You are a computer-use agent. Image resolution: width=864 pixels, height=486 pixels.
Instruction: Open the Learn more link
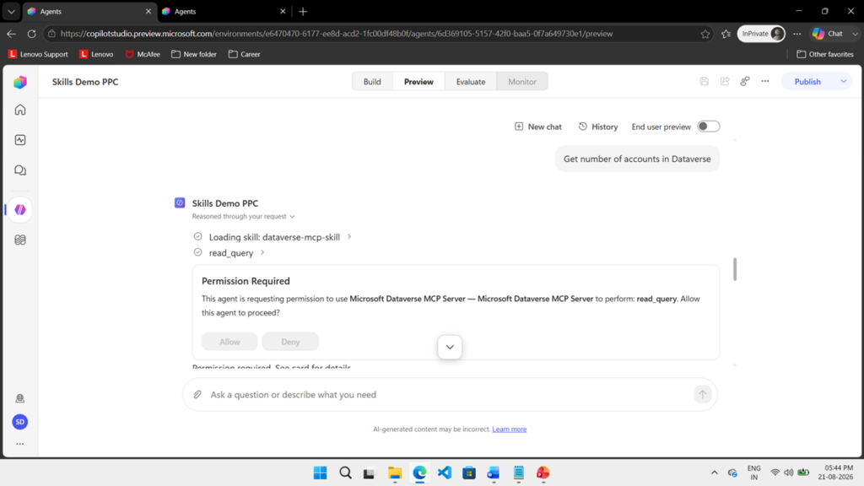tap(509, 429)
